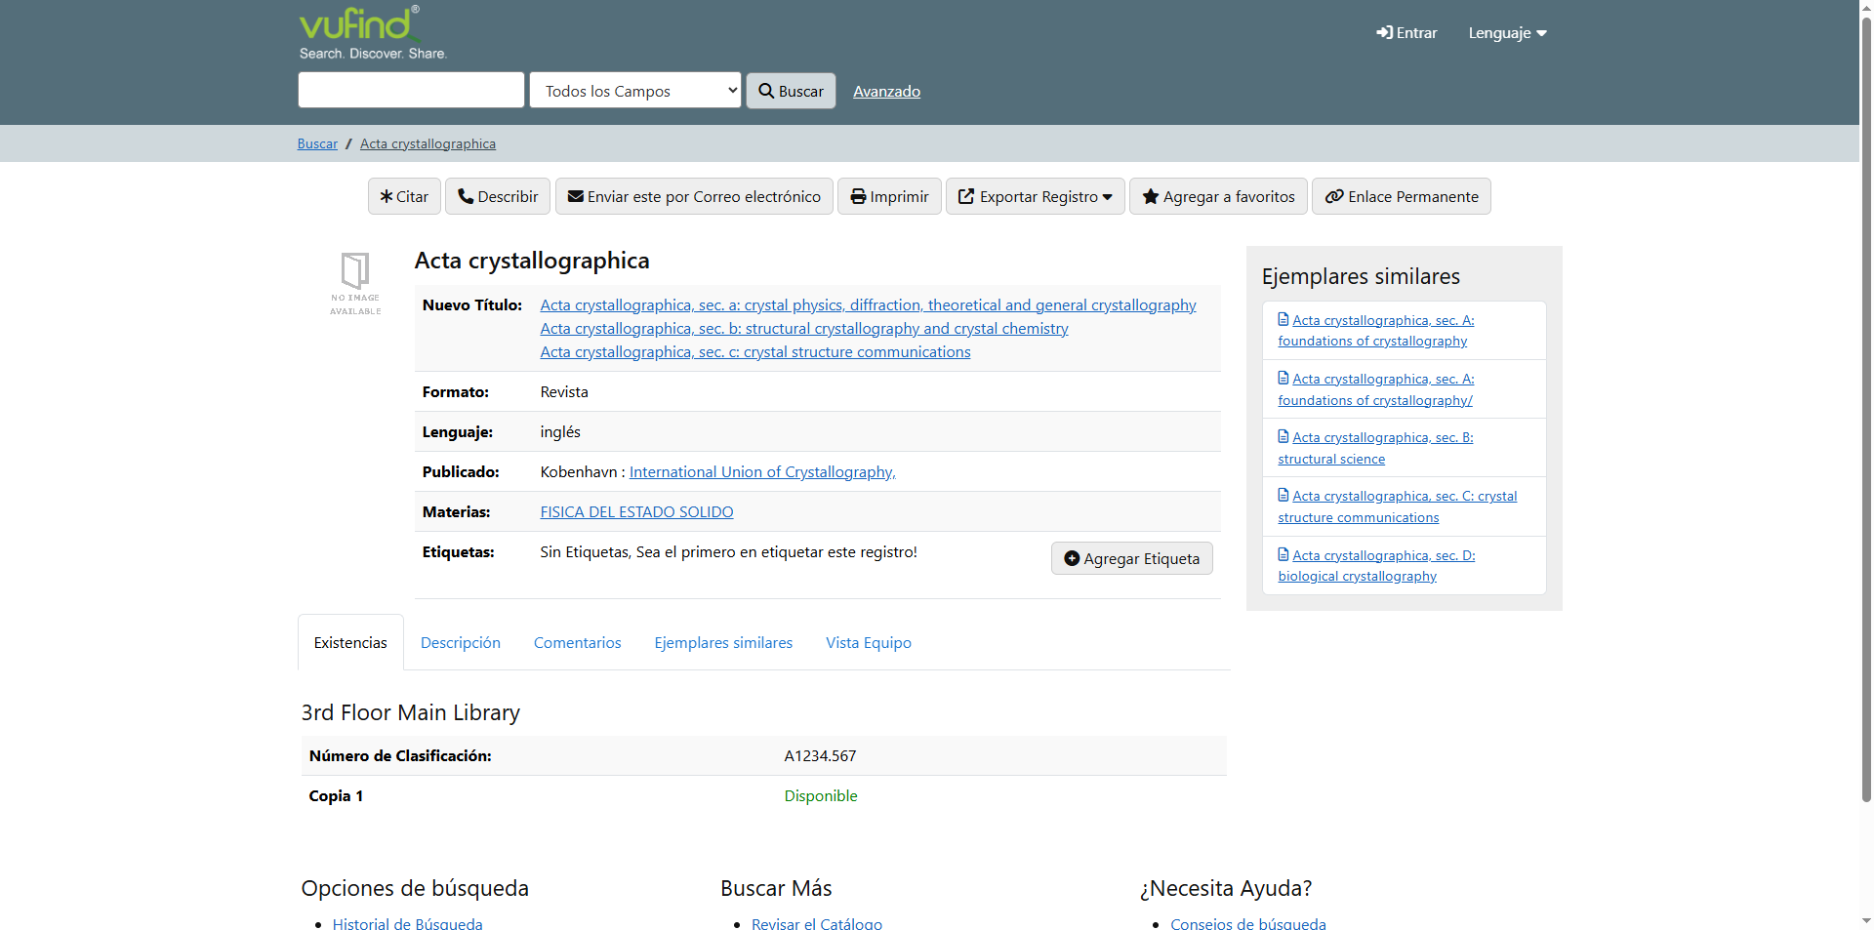Click the 3rd Floor Main Library heading
Image resolution: width=1874 pixels, height=930 pixels.
[411, 712]
